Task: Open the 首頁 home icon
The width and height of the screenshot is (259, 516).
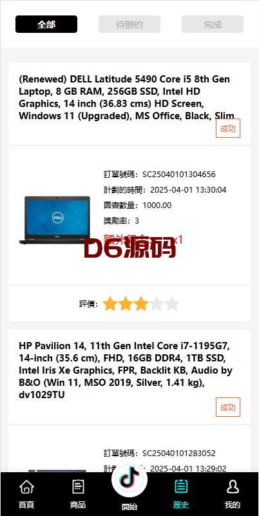Action: coord(26,487)
